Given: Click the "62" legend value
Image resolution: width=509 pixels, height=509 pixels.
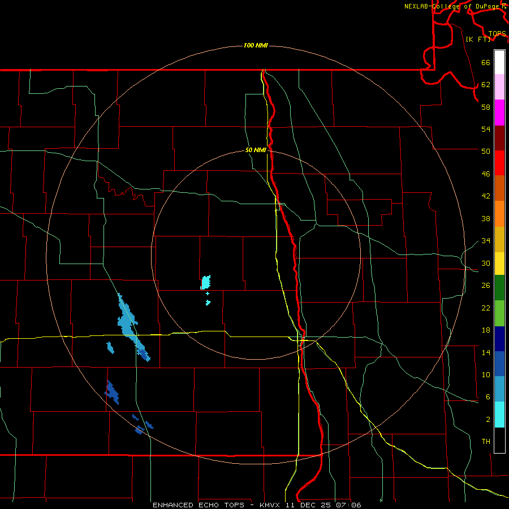Looking at the screenshot, I should tap(486, 85).
